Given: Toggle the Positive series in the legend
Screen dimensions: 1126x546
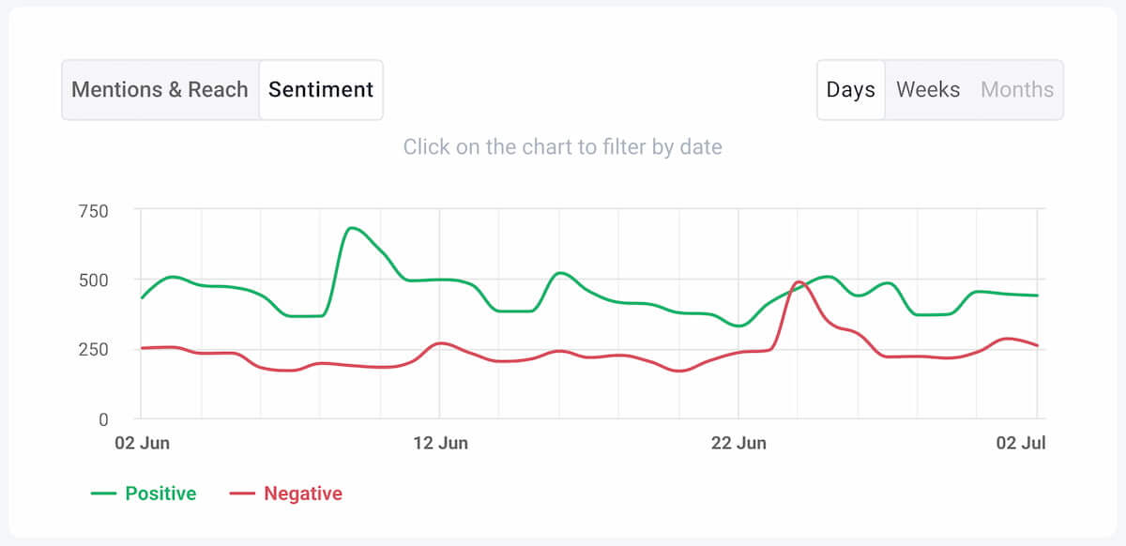Looking at the screenshot, I should click(160, 493).
